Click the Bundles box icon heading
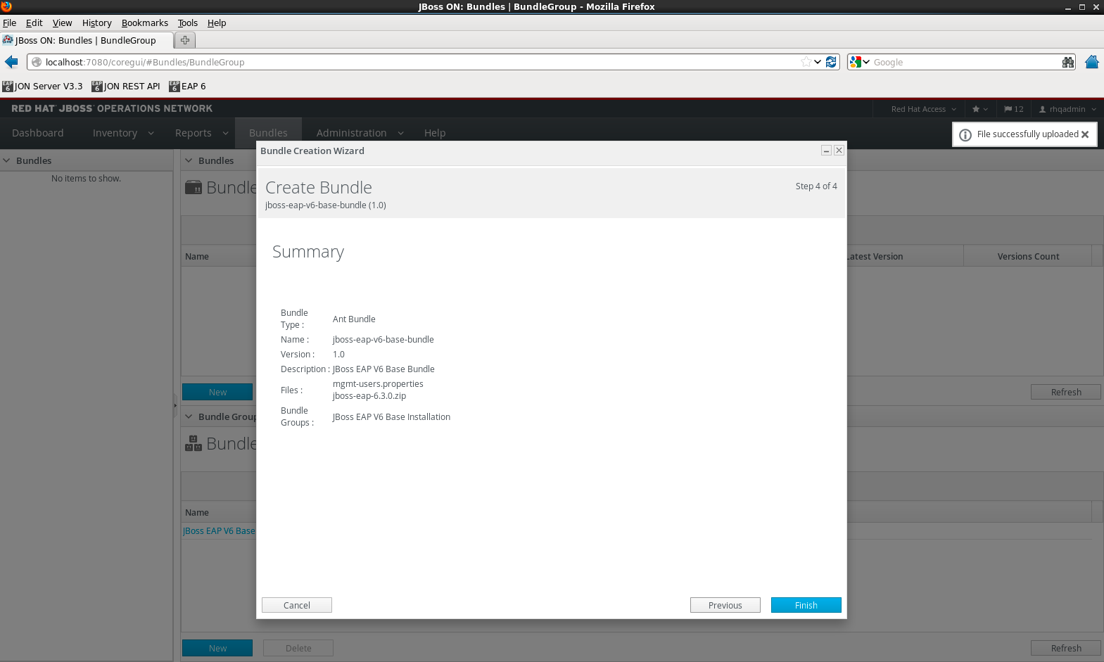The height and width of the screenshot is (662, 1104). 193,187
